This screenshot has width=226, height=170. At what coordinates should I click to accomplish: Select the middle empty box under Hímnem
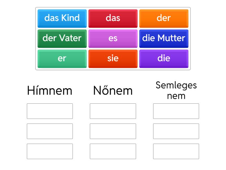(x=50, y=131)
